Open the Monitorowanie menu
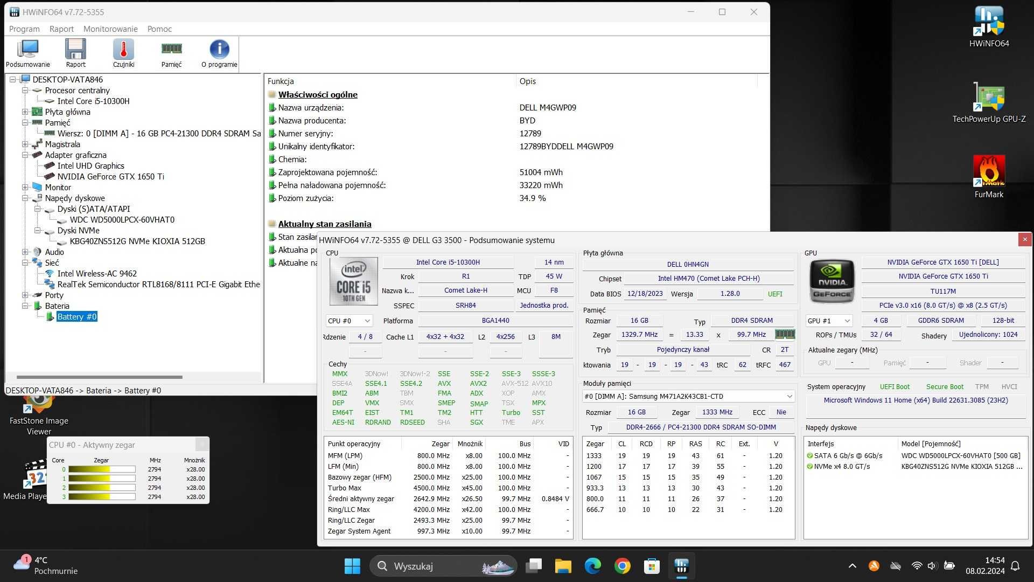 point(110,29)
